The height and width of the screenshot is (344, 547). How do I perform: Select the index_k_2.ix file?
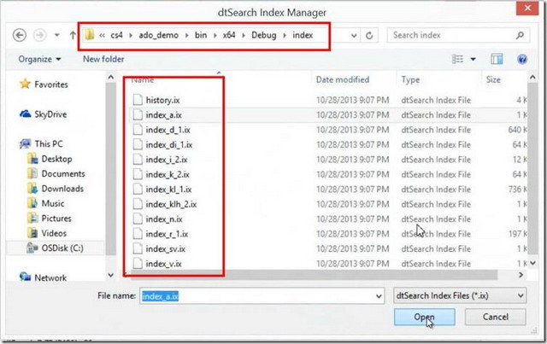tap(168, 175)
